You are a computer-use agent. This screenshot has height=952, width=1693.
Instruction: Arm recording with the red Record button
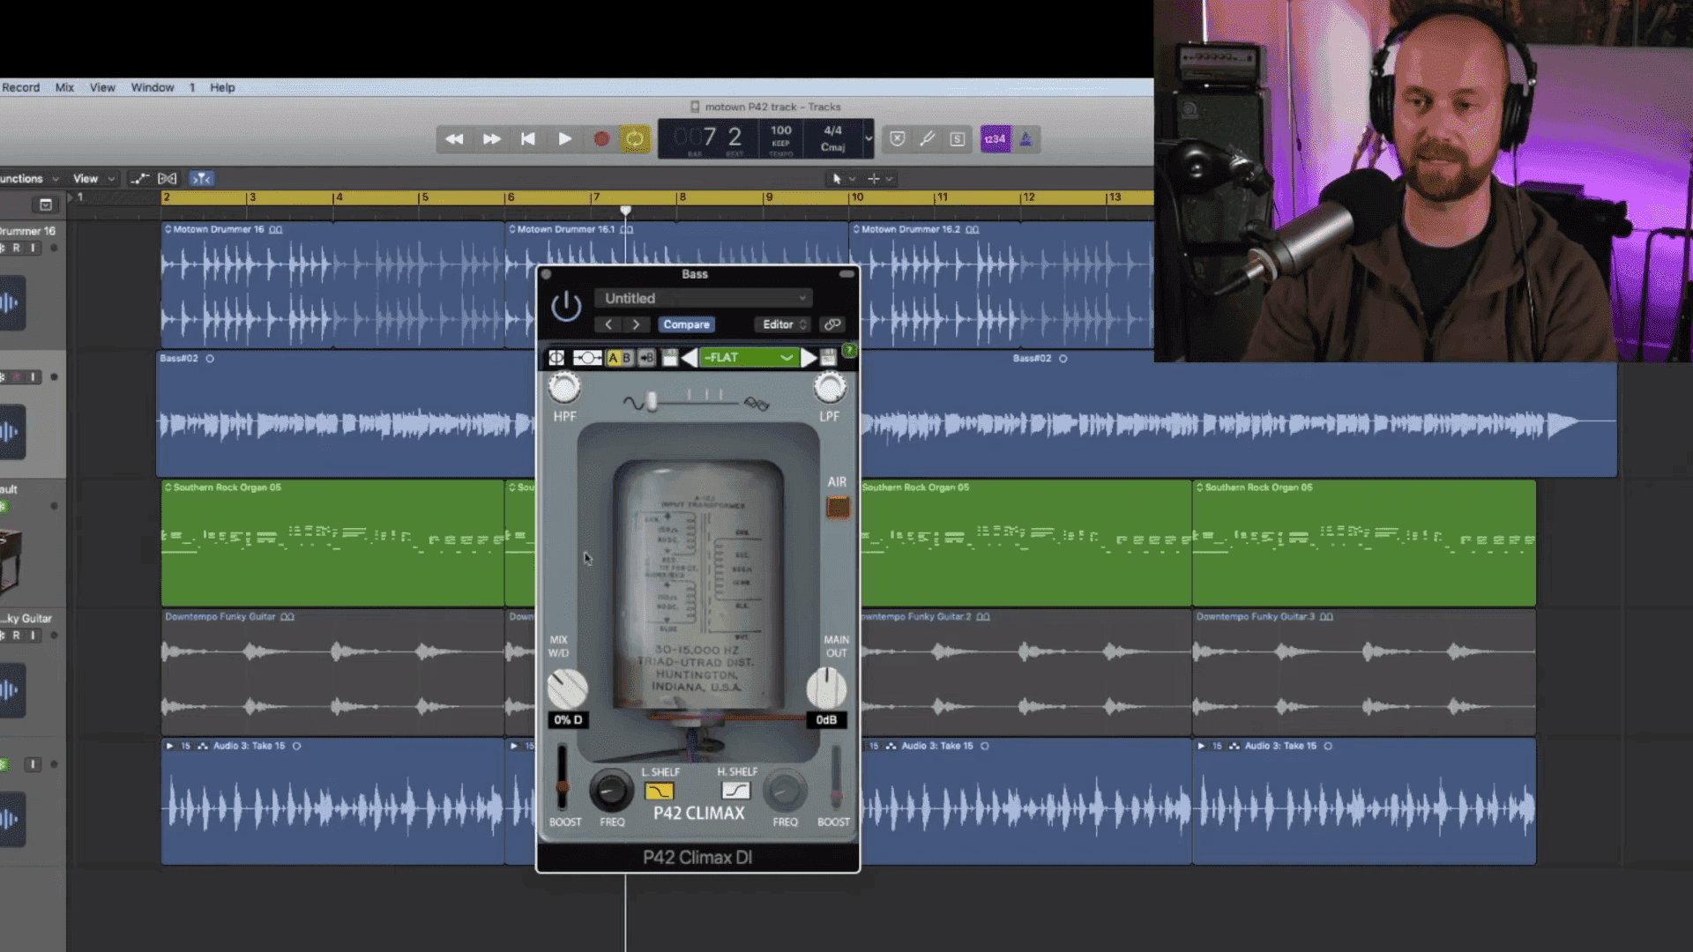click(601, 139)
